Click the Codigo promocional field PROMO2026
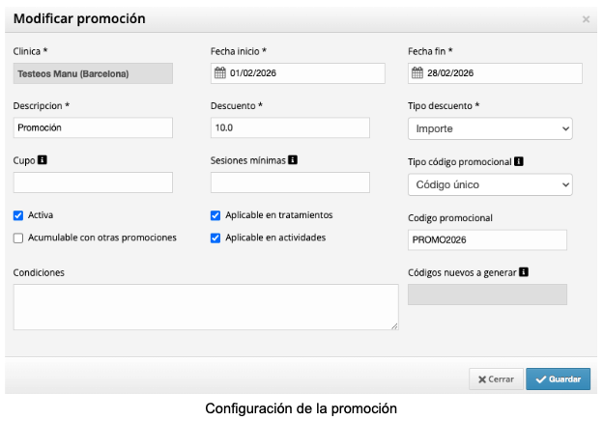This screenshot has height=421, width=604. tap(487, 240)
